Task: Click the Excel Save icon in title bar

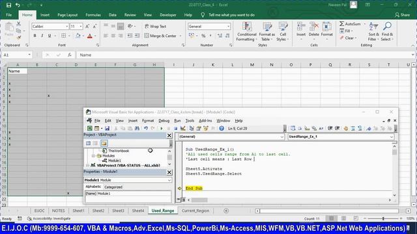Action: [8, 5]
